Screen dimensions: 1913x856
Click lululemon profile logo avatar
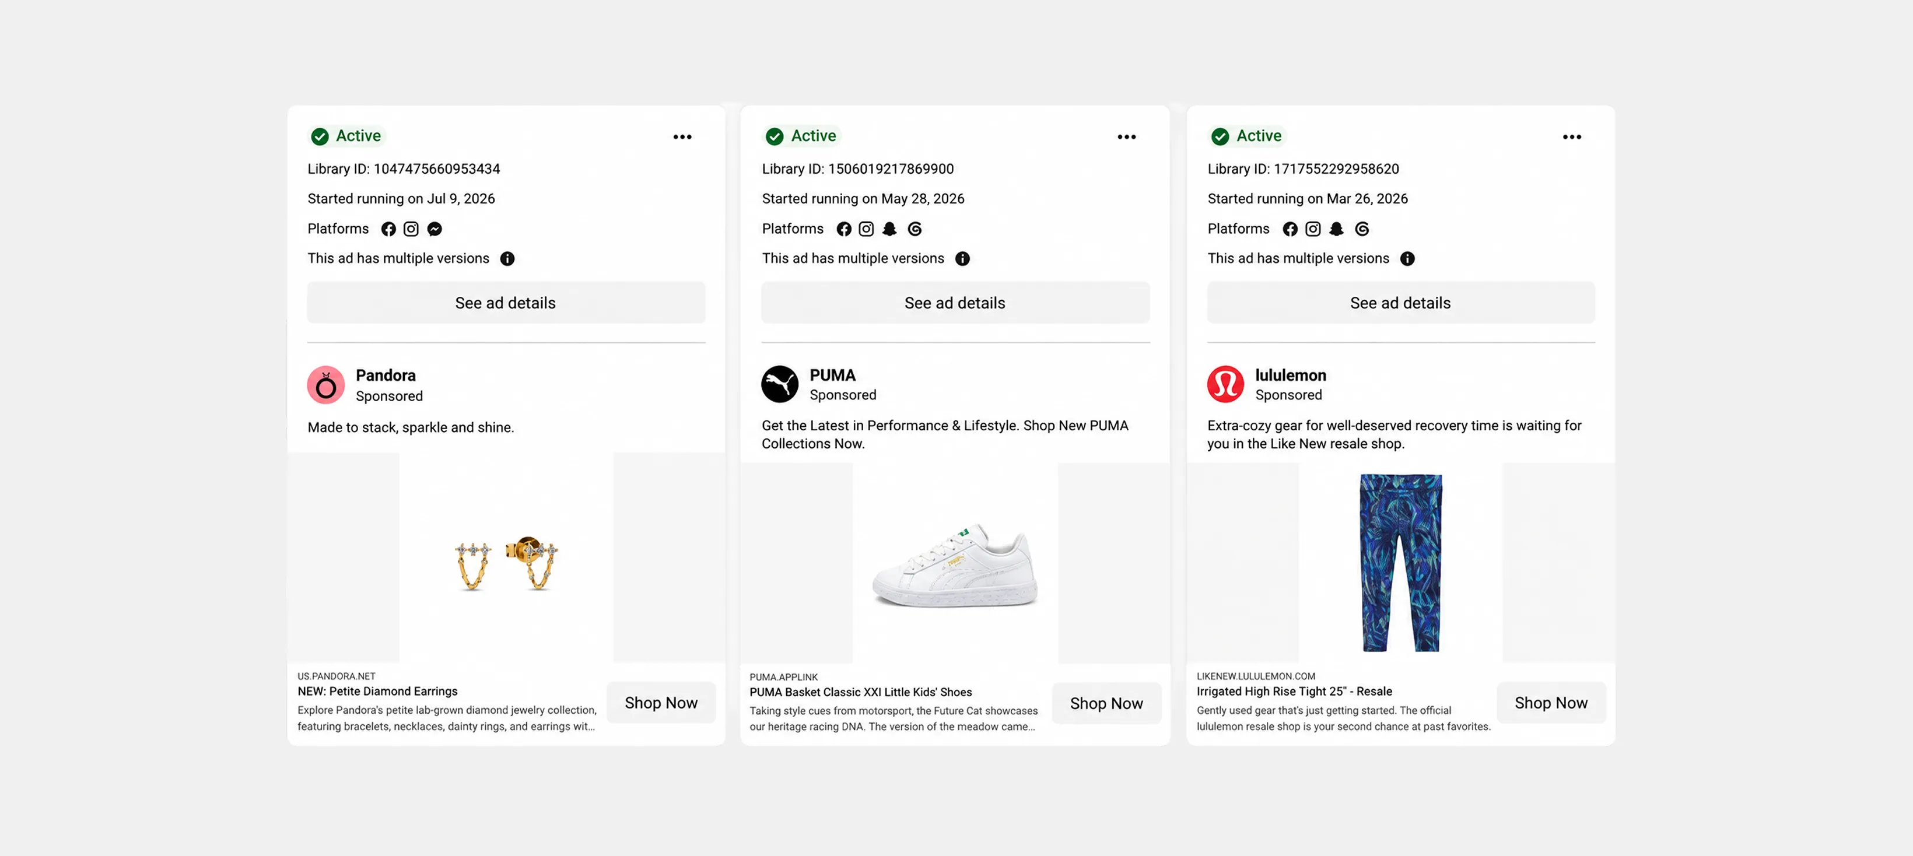(x=1225, y=384)
